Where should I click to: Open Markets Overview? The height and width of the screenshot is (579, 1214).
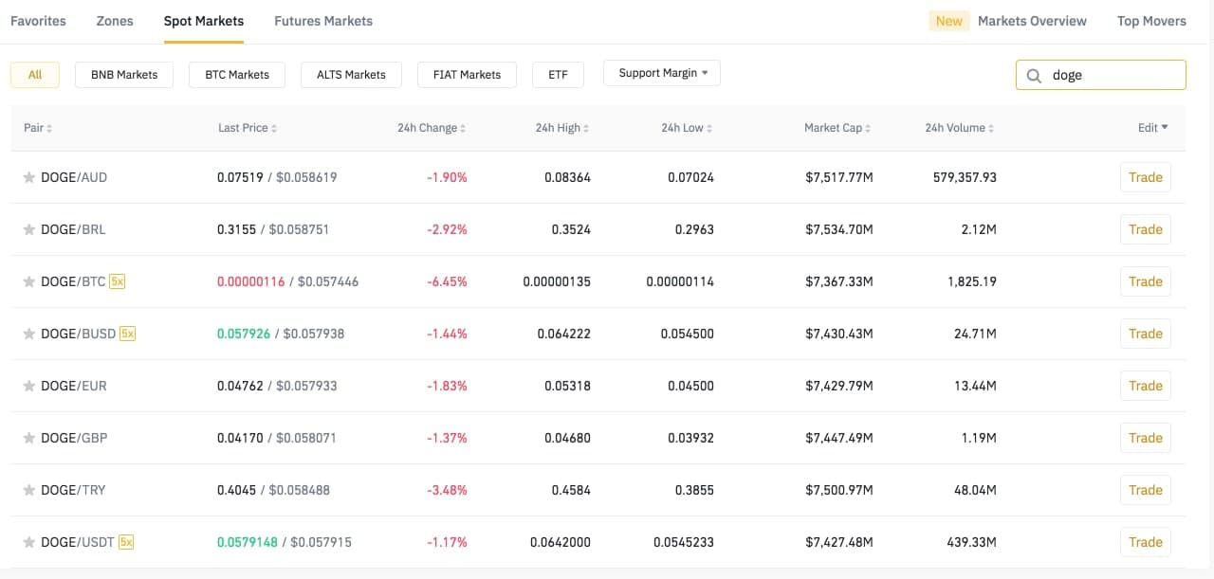tap(1032, 21)
